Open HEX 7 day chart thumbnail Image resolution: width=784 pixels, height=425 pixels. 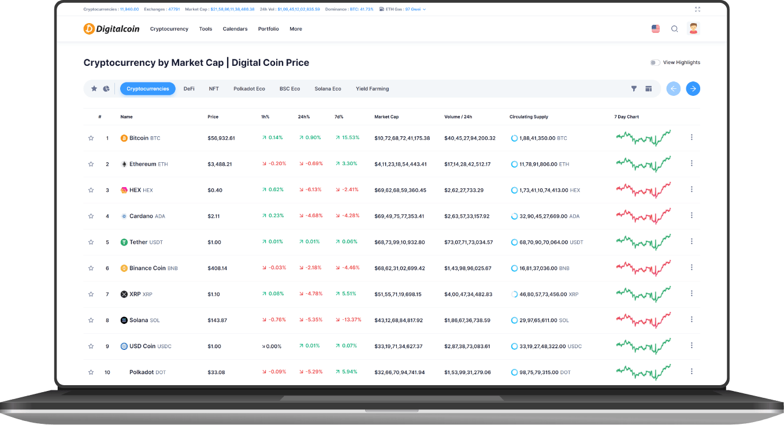[644, 190]
